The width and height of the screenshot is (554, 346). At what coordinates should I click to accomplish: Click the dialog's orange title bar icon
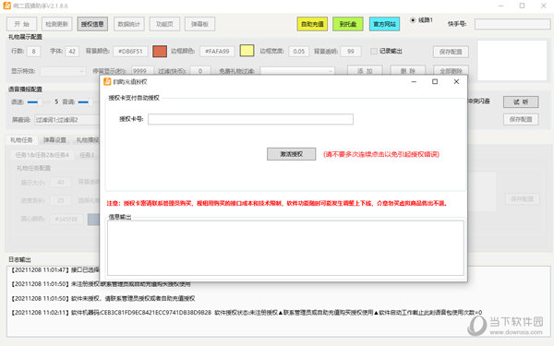click(x=107, y=81)
